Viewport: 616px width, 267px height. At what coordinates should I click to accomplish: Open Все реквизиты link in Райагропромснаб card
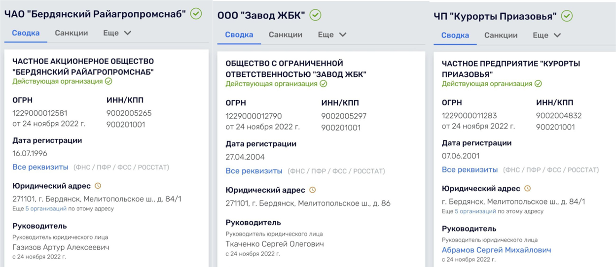pos(40,167)
